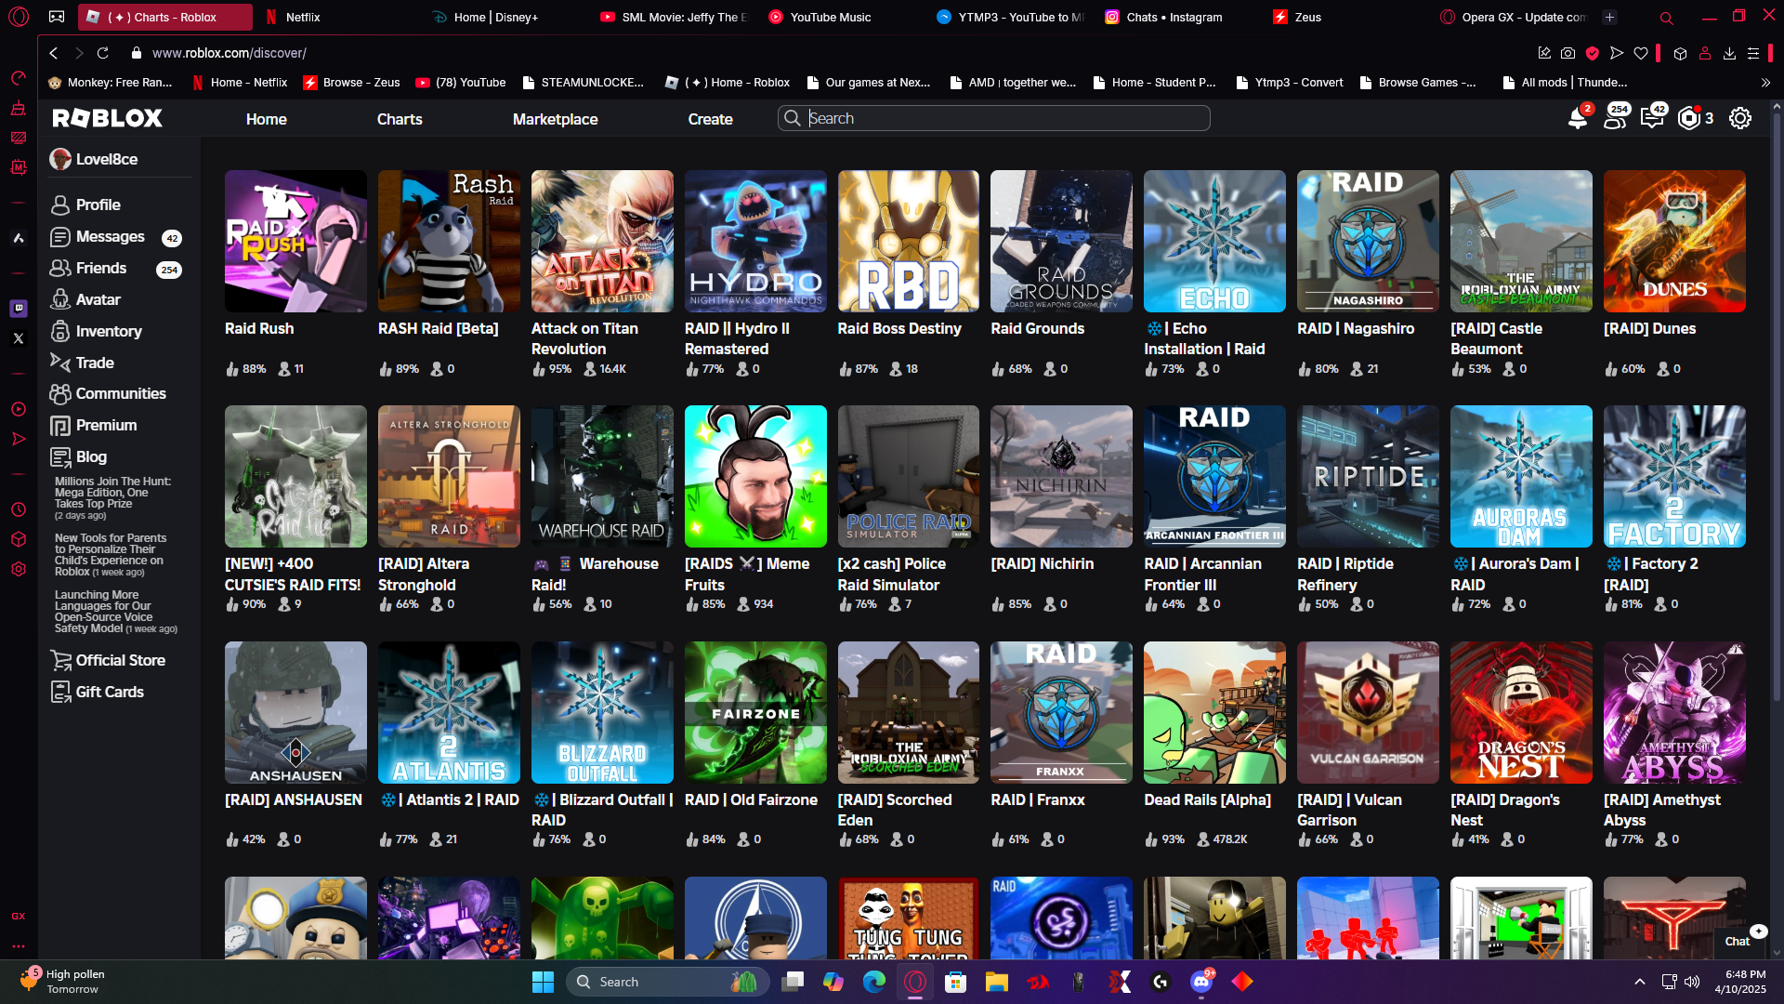Open Roblox notifications bell icon
Image resolution: width=1784 pixels, height=1004 pixels.
coord(1577,119)
